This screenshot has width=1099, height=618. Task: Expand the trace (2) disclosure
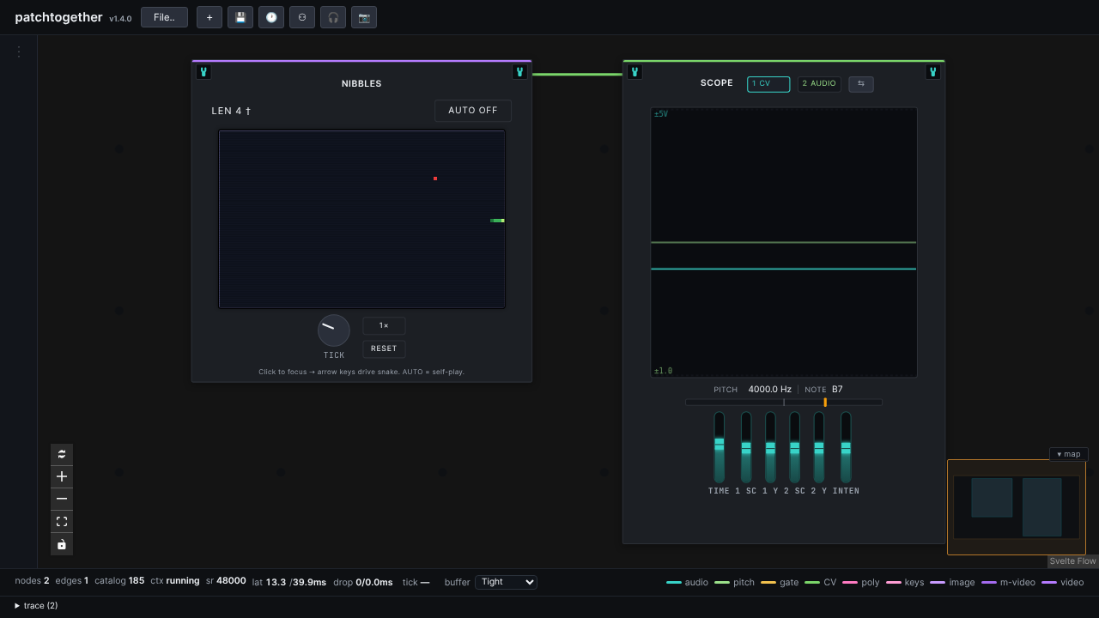click(x=37, y=606)
